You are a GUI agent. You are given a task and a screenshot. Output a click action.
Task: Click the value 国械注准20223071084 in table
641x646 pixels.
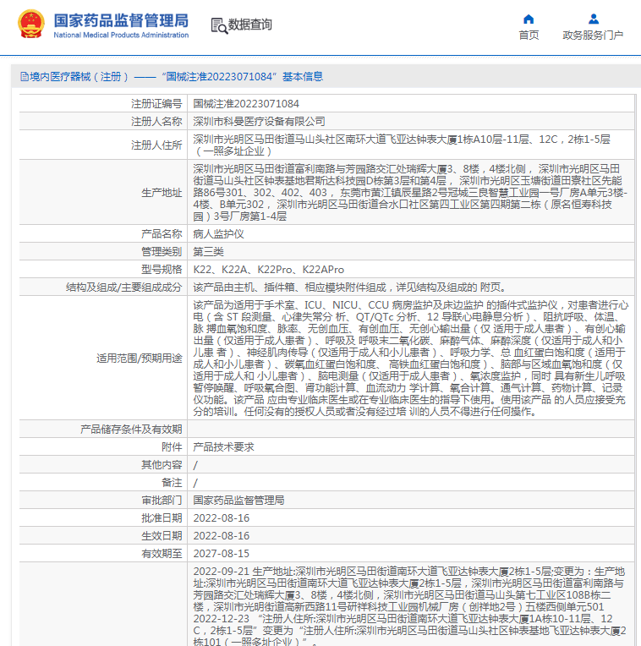tap(246, 104)
